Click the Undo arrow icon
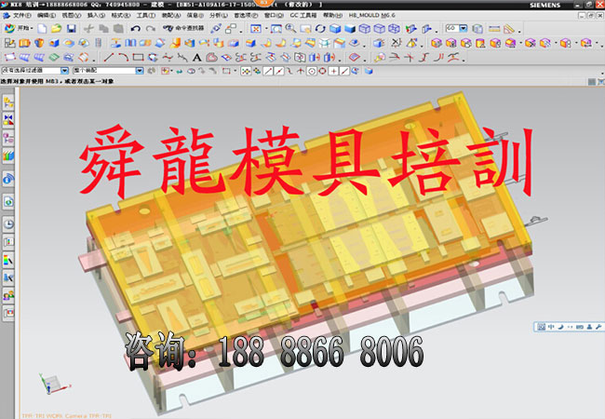605x419 pixels. coord(136,29)
